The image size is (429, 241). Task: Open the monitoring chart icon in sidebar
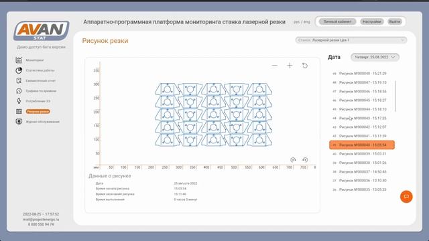pyautogui.click(x=19, y=60)
